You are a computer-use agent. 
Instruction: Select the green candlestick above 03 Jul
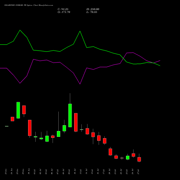point(47,139)
